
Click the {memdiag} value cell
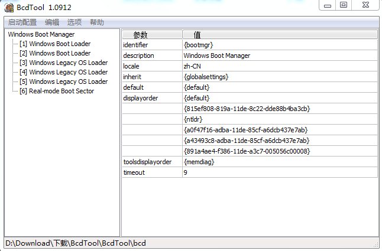tap(280, 162)
